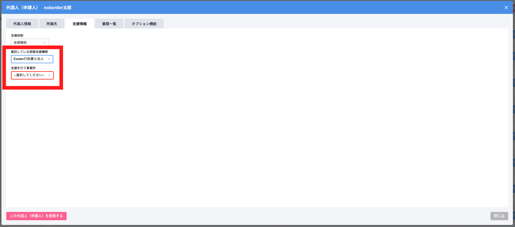
Task: Click この外国人（申請人）を削除する button
Action: click(x=36, y=216)
